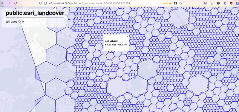Reload the landcover map page
The width and height of the screenshot is (239, 112).
tap(16, 3)
